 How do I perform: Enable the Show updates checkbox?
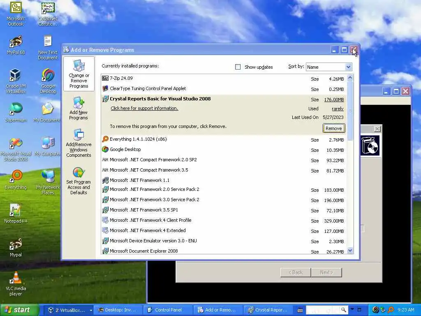[238, 67]
